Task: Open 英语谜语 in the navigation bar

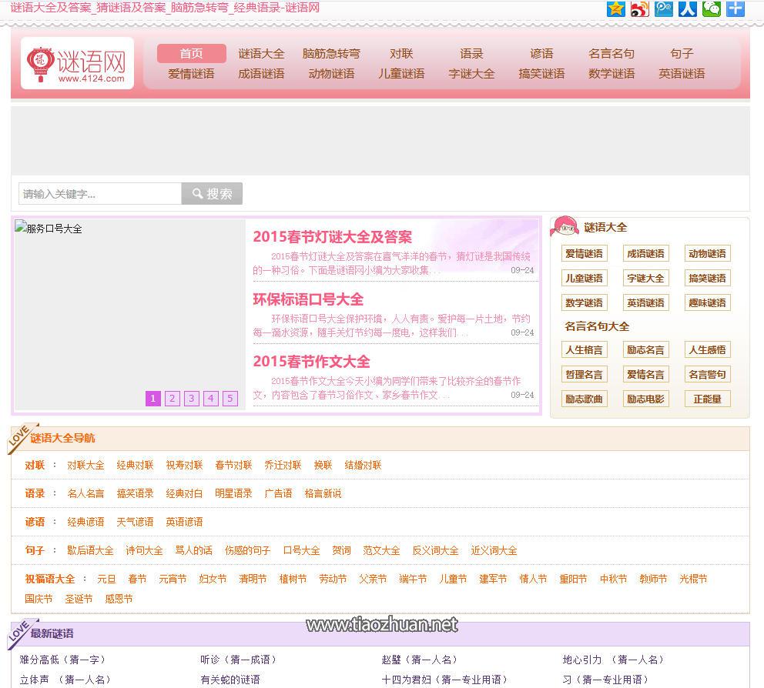Action: click(x=681, y=73)
